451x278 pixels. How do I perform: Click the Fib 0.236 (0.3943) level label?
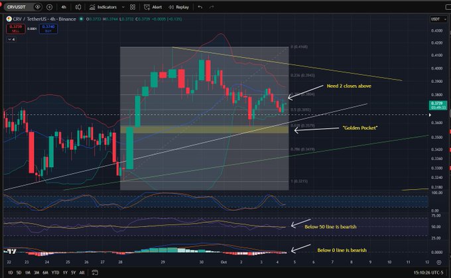(x=302, y=75)
